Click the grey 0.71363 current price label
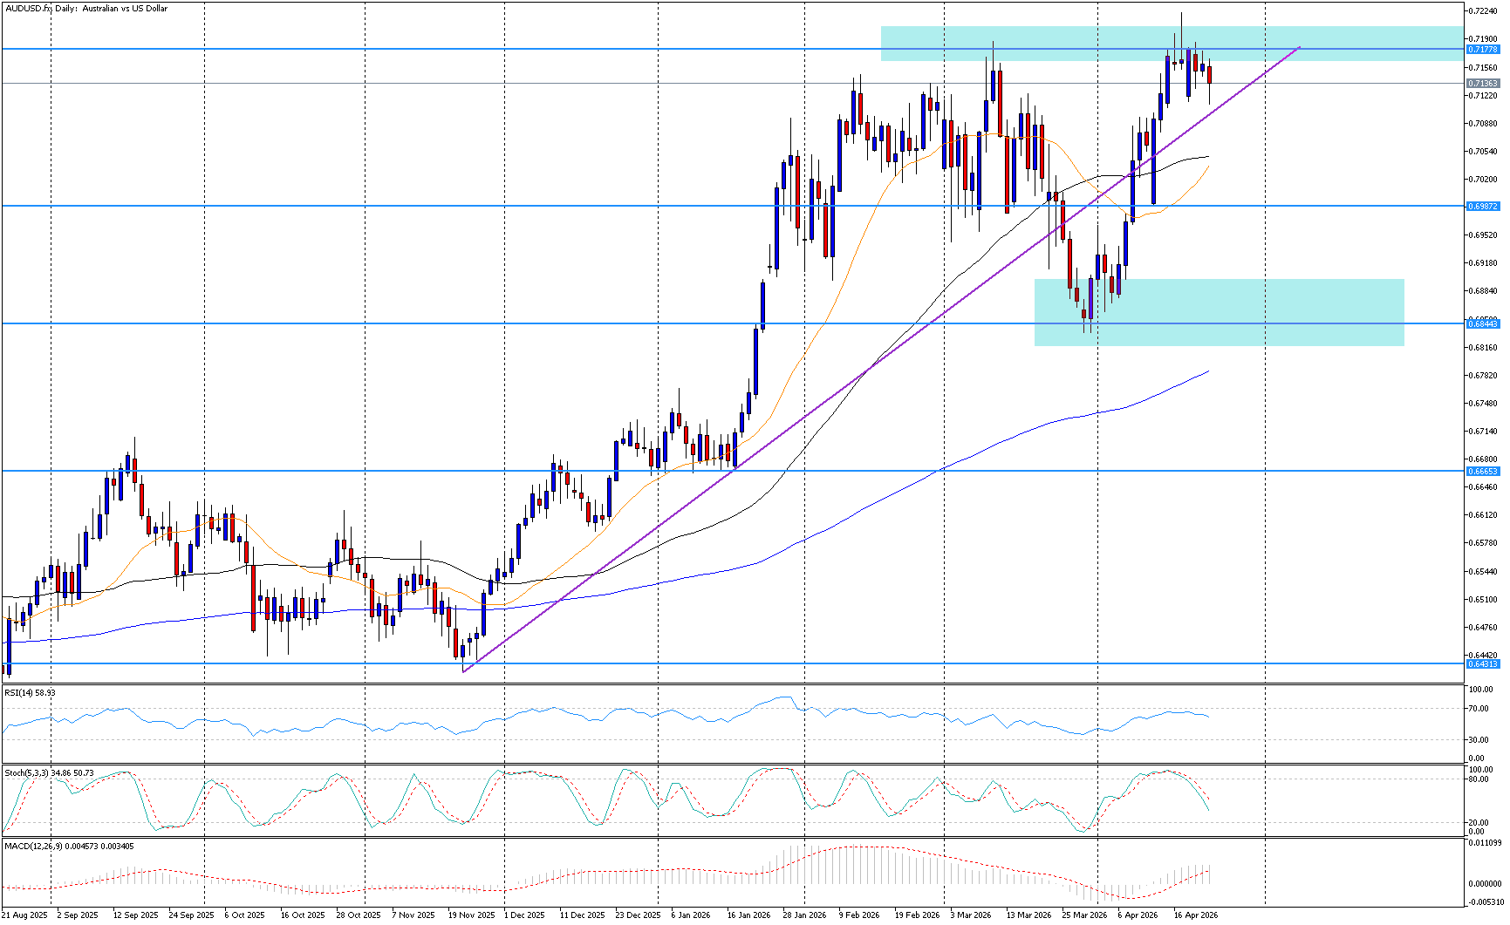Screen dimensions: 1510x925 [1482, 84]
